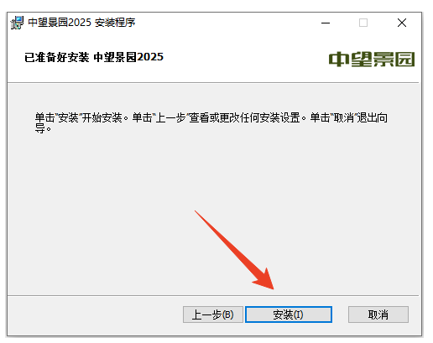Click the phrase 查看或更改任何安装设置 in the instructions
The height and width of the screenshot is (343, 433).
(x=245, y=117)
